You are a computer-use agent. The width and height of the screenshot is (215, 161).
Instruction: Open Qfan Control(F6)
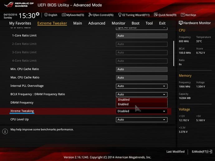[101, 15]
